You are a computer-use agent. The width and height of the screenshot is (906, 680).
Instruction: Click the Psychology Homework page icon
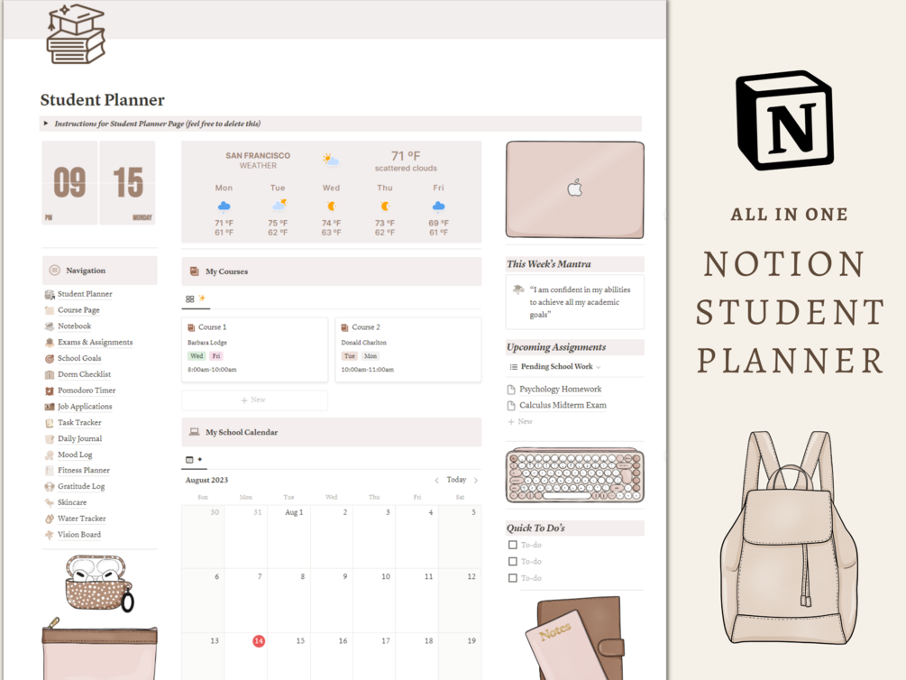511,389
